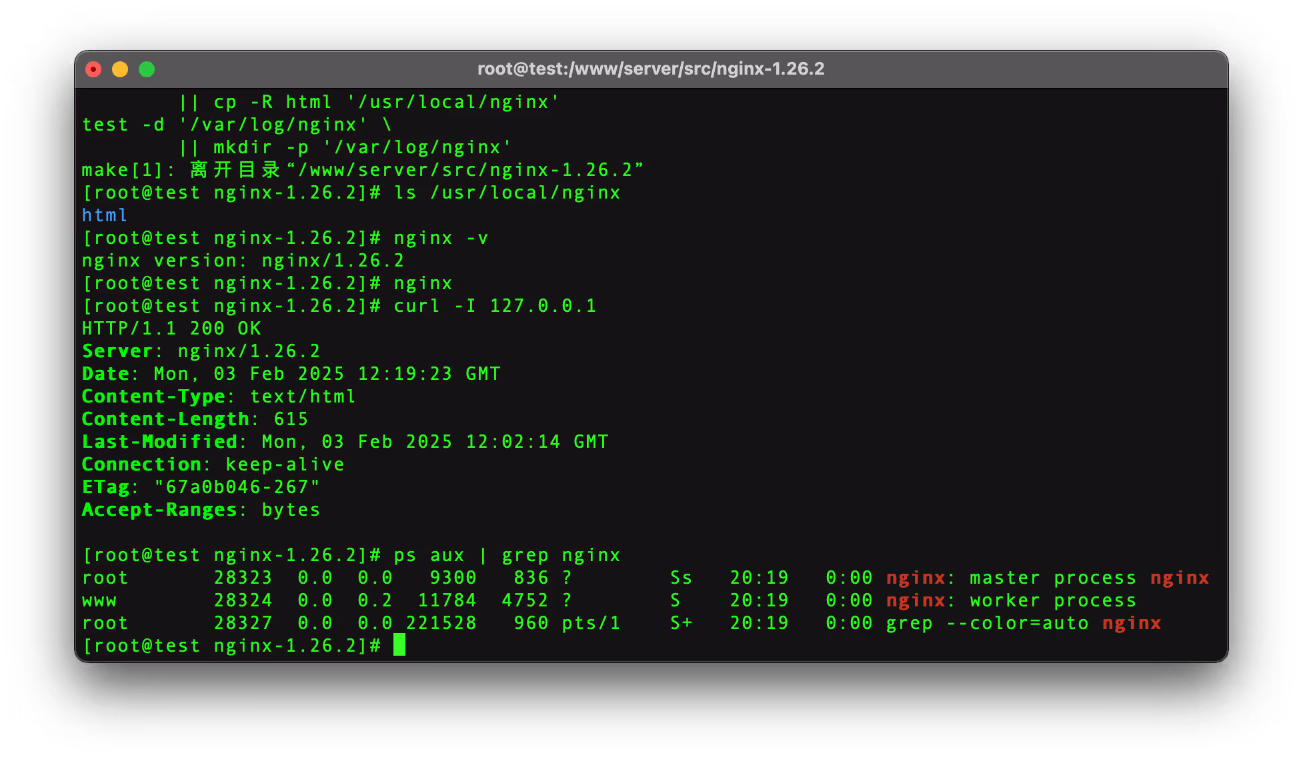Click the red close window button

tap(93, 69)
